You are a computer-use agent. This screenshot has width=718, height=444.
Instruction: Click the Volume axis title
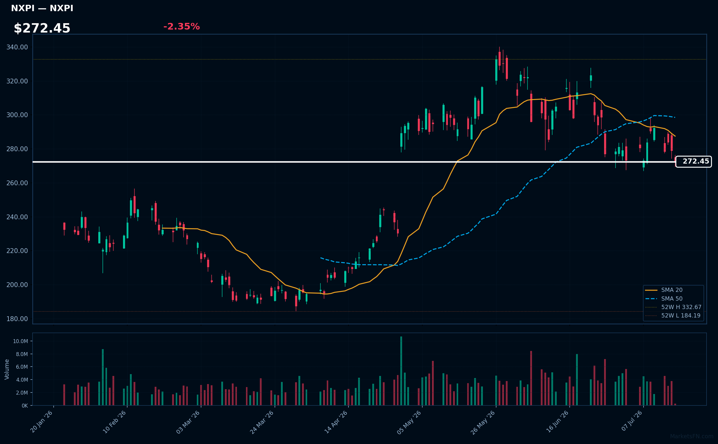coord(7,369)
